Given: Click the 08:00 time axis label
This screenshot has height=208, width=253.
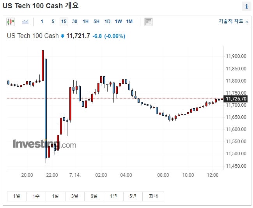Looking at the screenshot, I should 163,175.
